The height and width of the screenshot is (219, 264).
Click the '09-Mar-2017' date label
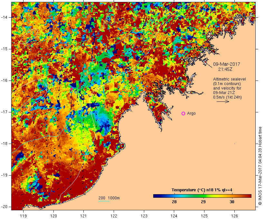[x=226, y=64]
